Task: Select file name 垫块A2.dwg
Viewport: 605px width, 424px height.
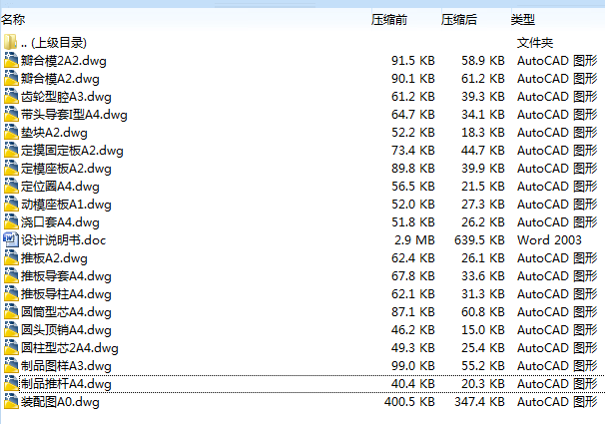Action: 54,133
